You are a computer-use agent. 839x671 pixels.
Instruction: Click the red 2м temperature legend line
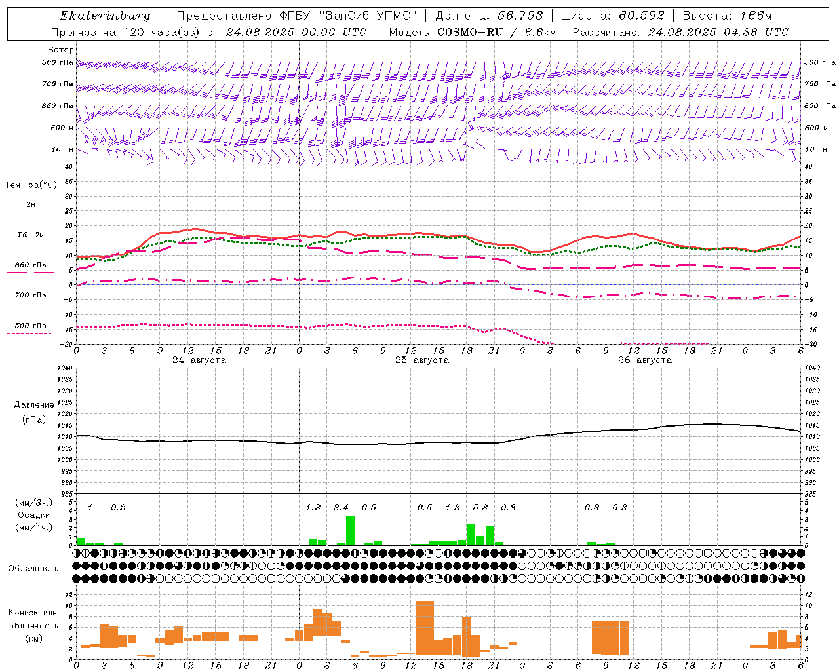pyautogui.click(x=30, y=212)
